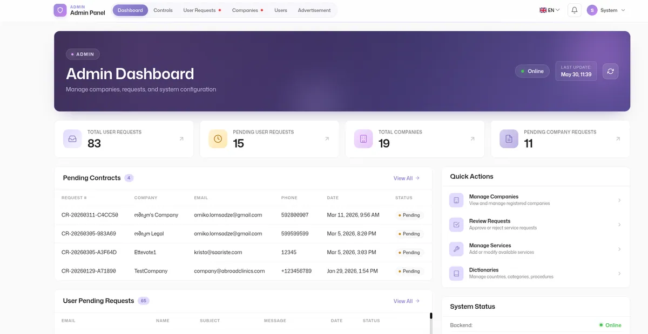Click the Online status badge in banner

click(532, 71)
